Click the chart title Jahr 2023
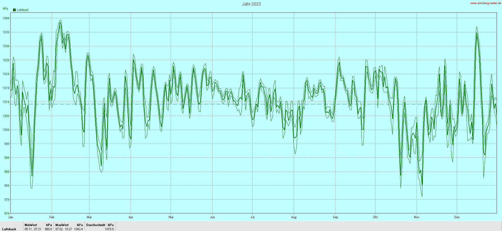This screenshot has width=502, height=231. click(251, 4)
